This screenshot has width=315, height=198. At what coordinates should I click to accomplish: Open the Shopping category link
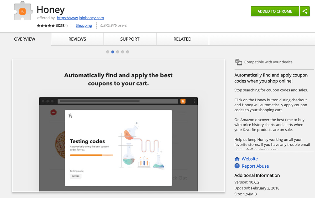[84, 25]
